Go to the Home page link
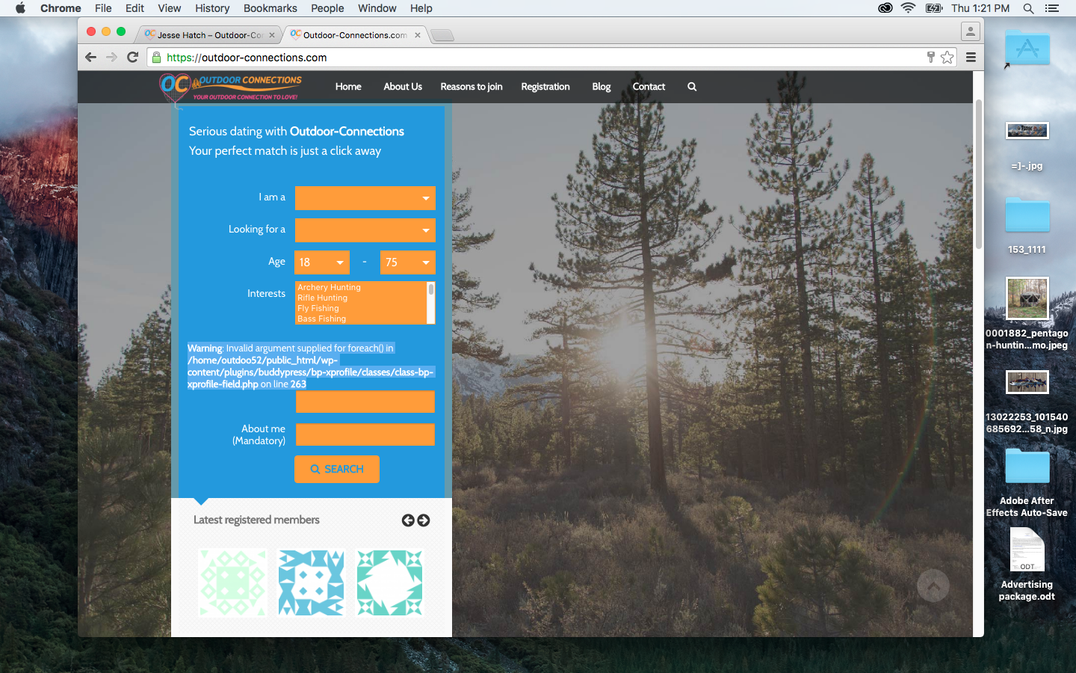 (x=348, y=87)
